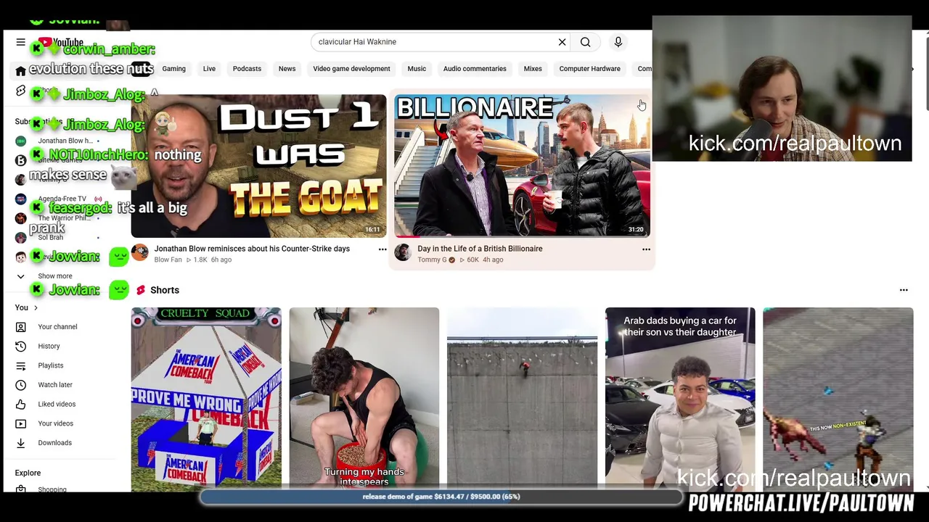Open The Warrior Phil subscription
This screenshot has height=522, width=929.
(64, 218)
